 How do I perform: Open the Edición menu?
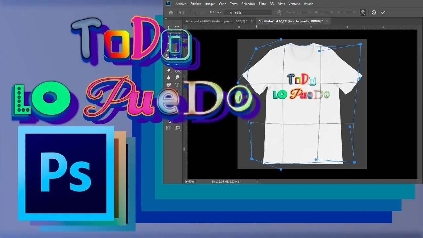pos(196,4)
